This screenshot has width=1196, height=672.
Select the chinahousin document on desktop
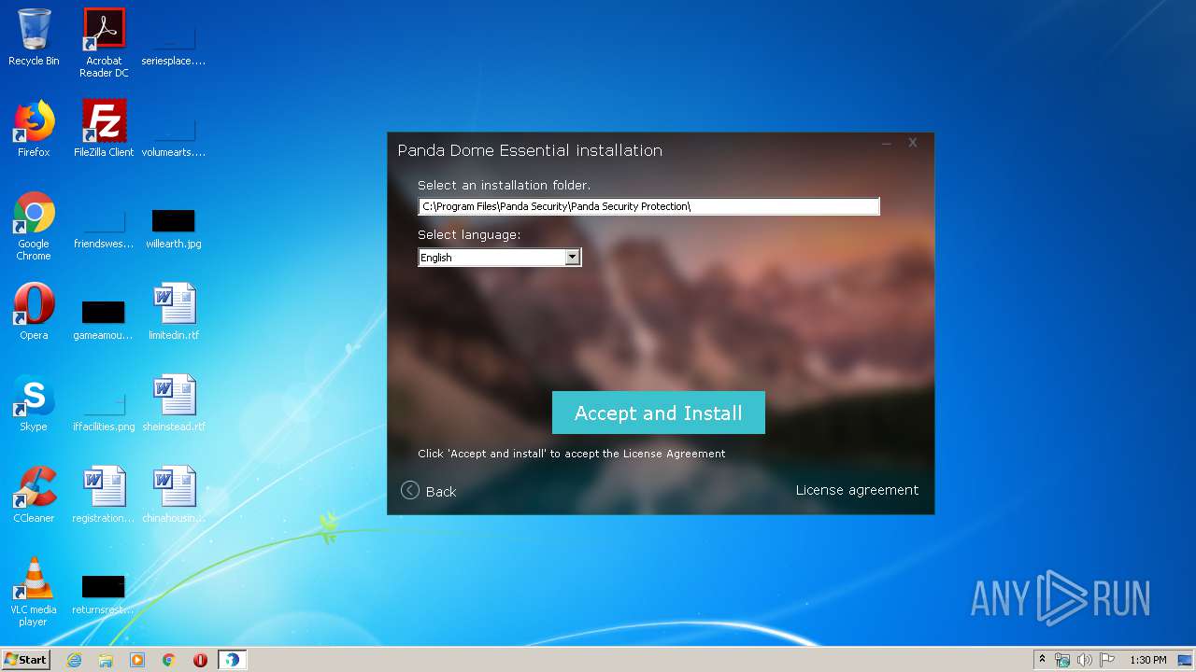click(x=174, y=495)
